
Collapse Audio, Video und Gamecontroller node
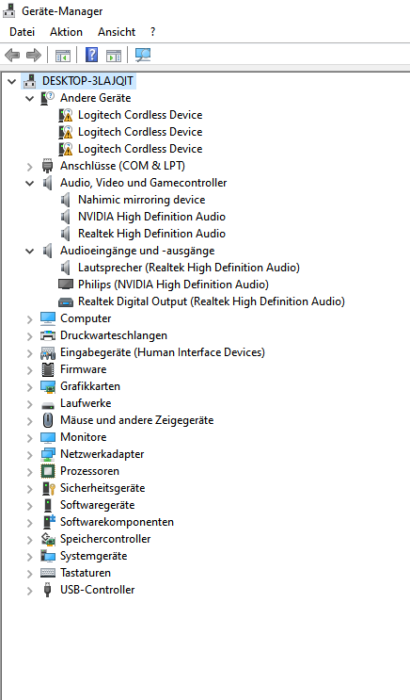pos(30,183)
